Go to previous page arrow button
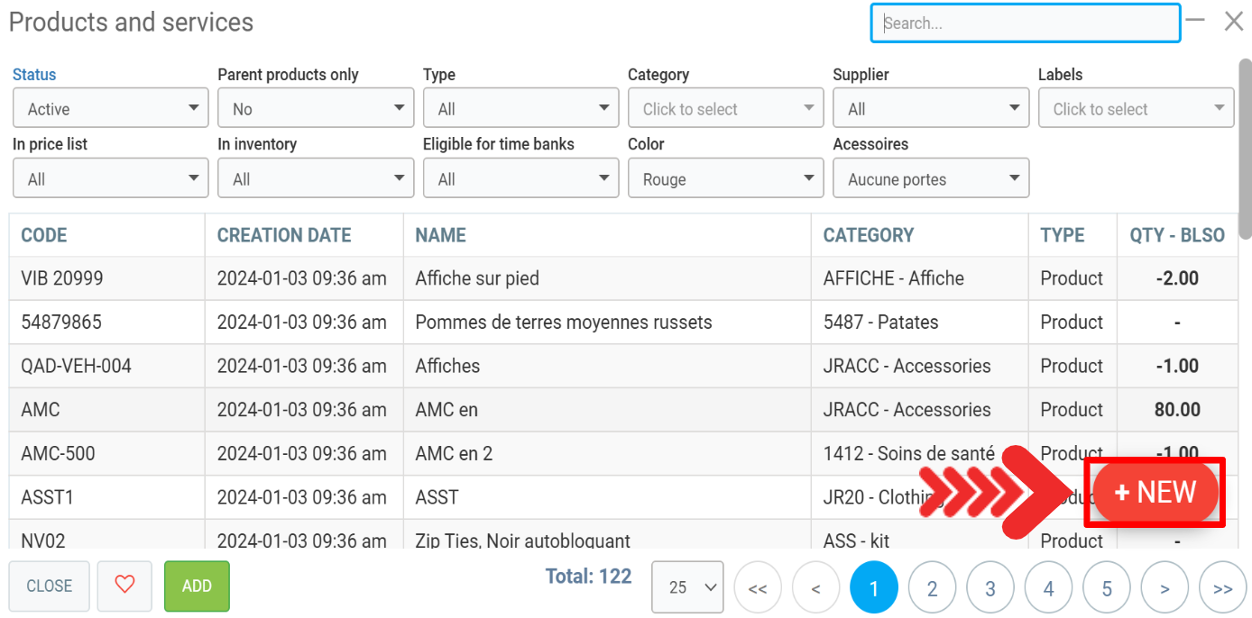Image resolution: width=1252 pixels, height=618 pixels. (x=815, y=588)
